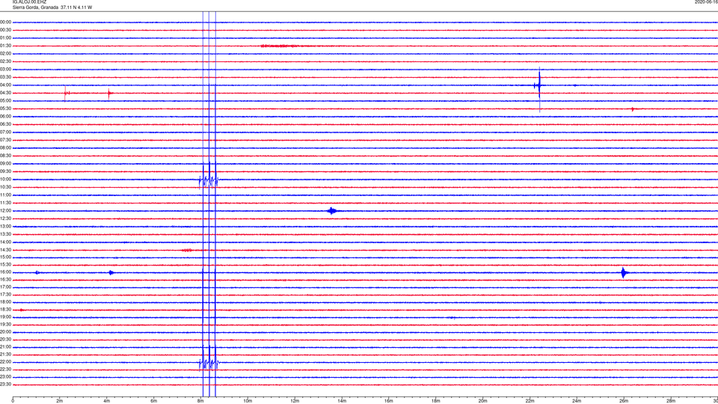Click the 24m tick label on x-axis

coord(577,401)
